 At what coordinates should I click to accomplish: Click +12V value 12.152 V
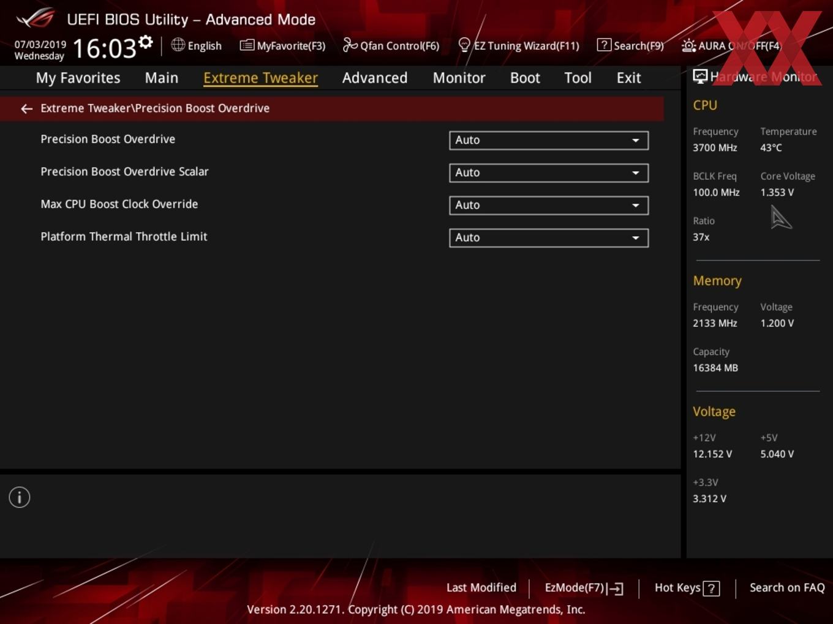[x=712, y=455]
